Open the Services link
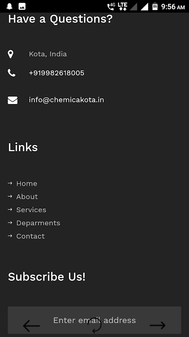 pyautogui.click(x=31, y=210)
